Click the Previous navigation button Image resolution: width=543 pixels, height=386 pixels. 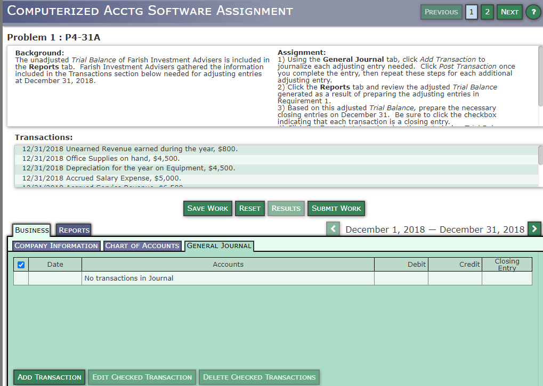(x=441, y=12)
